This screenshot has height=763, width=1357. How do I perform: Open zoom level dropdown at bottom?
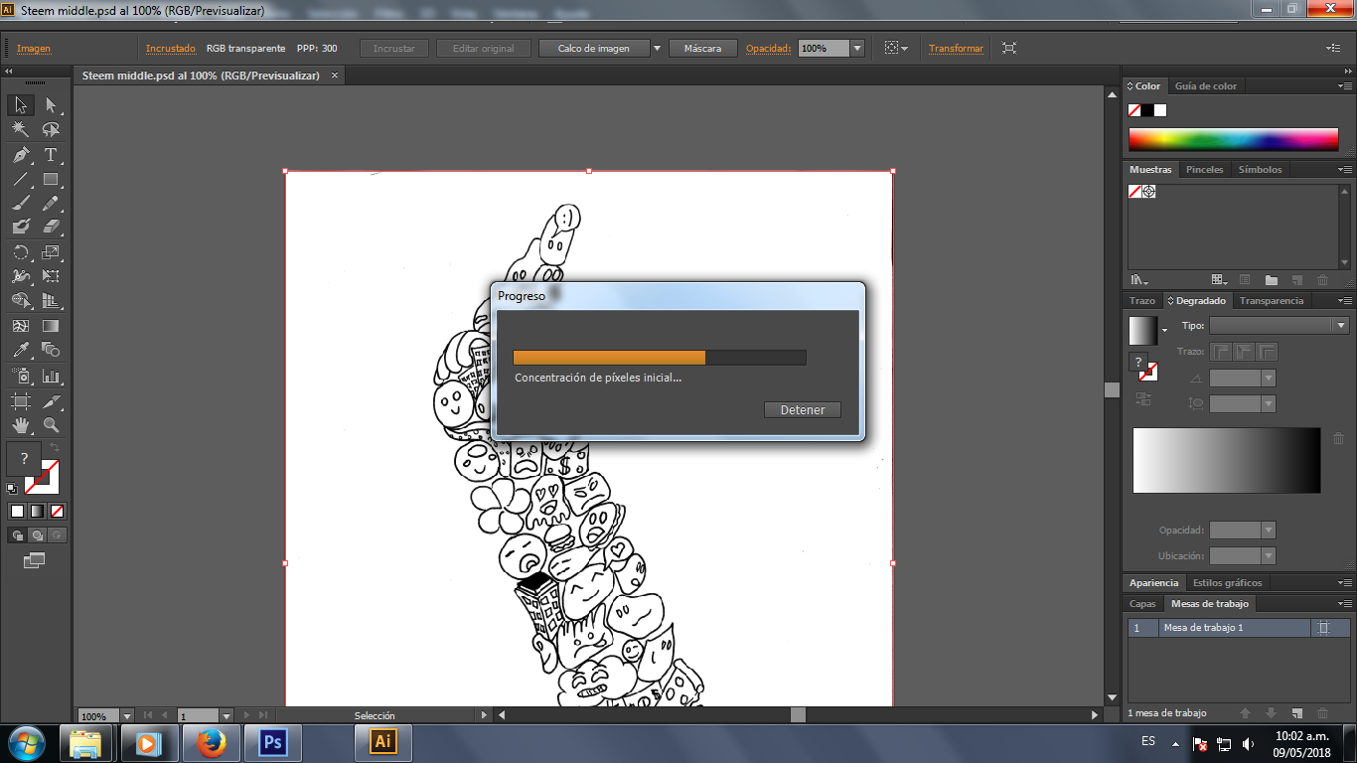click(x=127, y=715)
